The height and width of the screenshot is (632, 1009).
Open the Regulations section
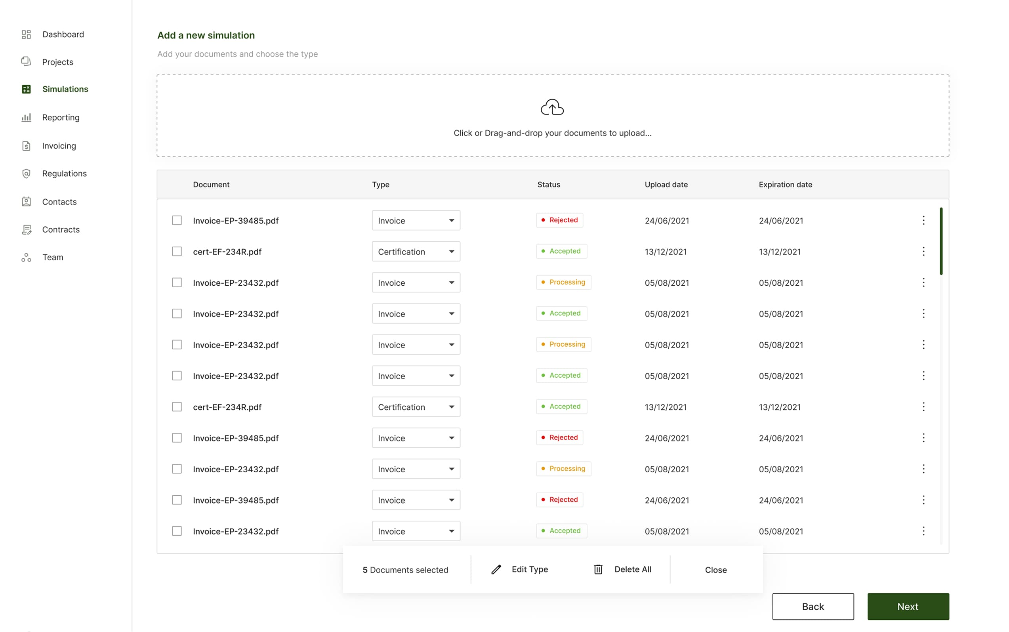click(64, 174)
